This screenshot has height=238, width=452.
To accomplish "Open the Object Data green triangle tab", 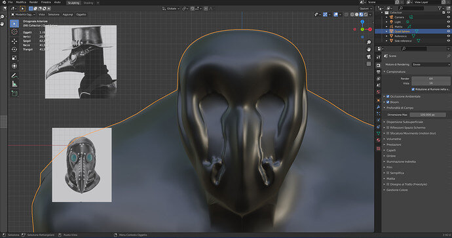I will point(378,133).
